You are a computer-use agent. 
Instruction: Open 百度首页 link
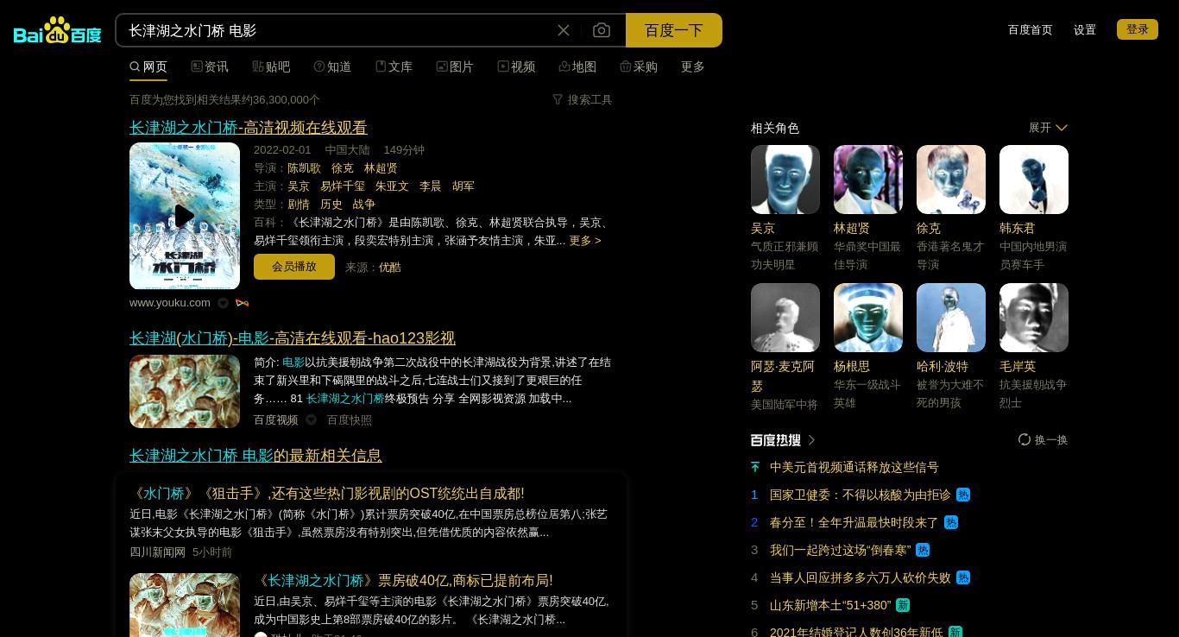point(1031,29)
